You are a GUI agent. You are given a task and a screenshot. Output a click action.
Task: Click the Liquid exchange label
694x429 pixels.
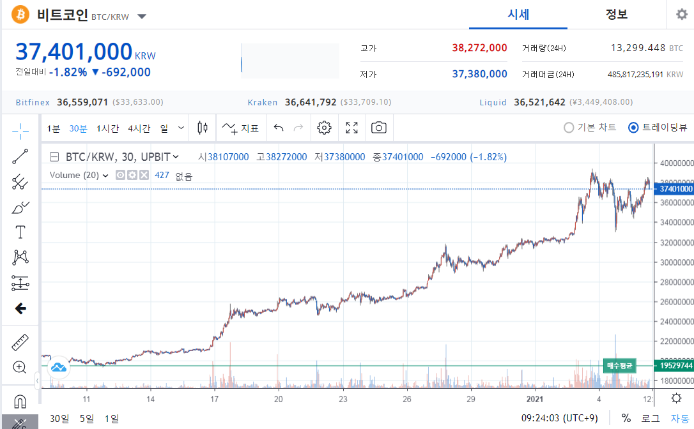[493, 102]
